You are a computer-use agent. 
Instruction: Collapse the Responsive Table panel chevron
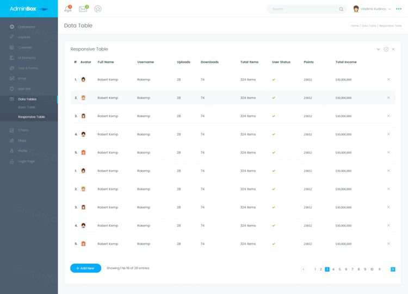[378, 49]
